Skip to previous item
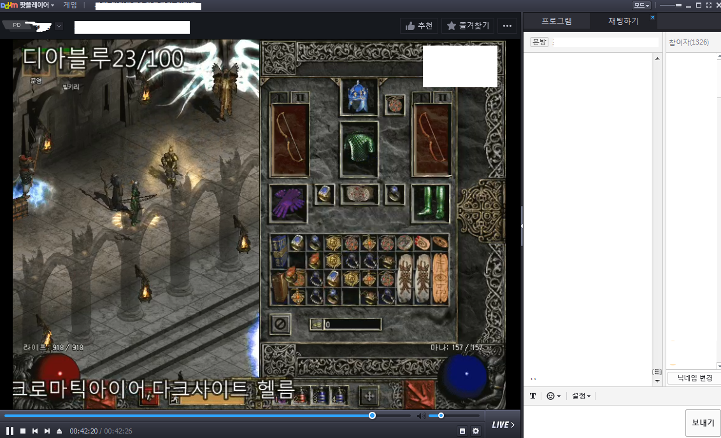The image size is (721, 438). click(x=35, y=431)
